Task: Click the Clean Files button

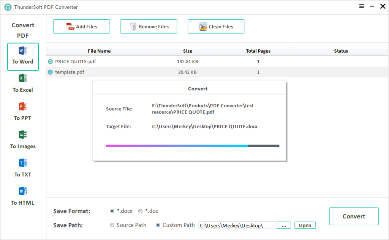Action: [216, 27]
